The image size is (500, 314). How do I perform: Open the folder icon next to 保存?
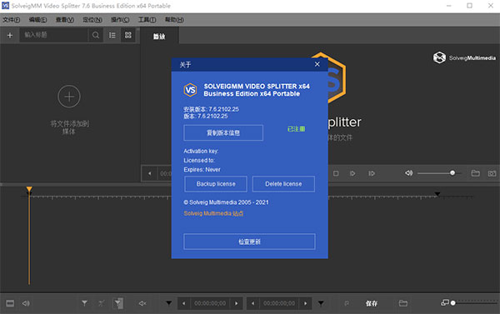pos(403,303)
